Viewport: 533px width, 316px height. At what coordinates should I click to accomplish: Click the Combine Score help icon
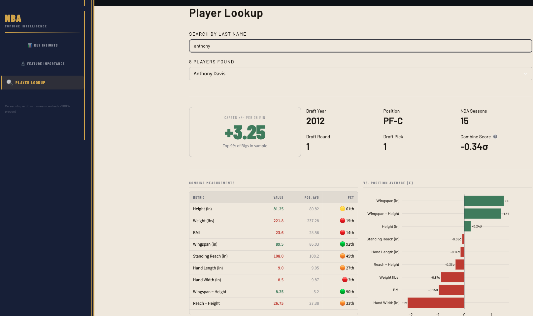coord(495,137)
